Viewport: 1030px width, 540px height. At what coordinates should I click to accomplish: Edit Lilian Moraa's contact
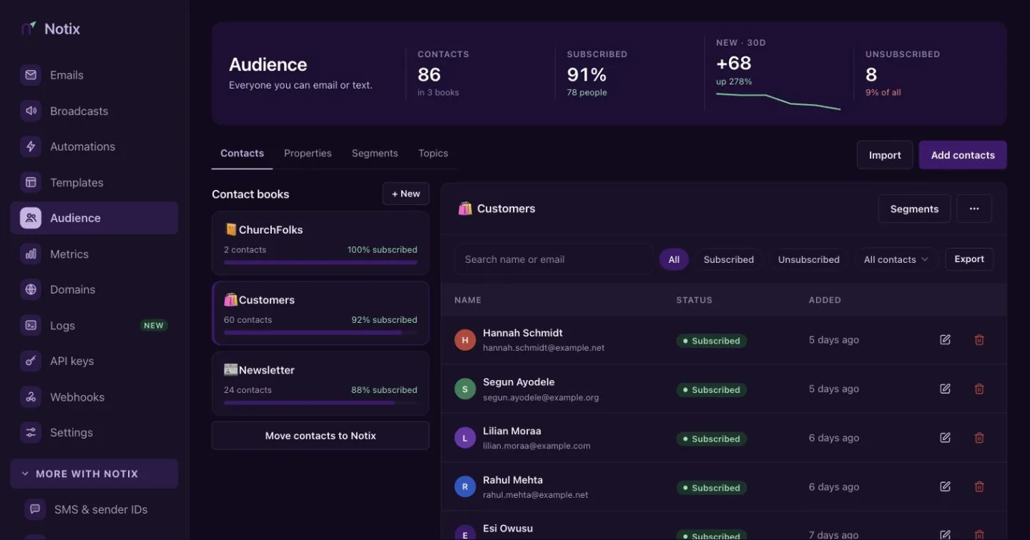(x=945, y=438)
